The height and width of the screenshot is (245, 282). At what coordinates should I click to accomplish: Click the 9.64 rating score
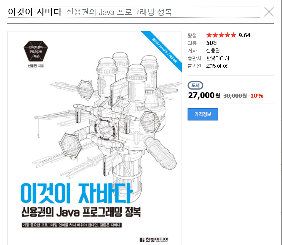245,35
